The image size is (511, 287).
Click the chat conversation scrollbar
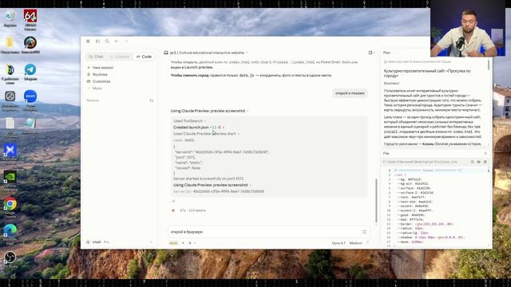click(376, 200)
